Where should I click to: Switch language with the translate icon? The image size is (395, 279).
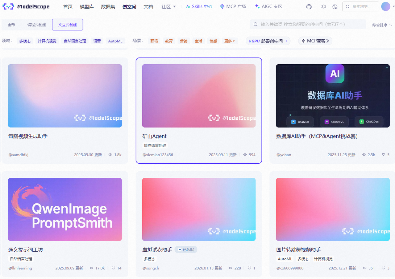coord(335,6)
